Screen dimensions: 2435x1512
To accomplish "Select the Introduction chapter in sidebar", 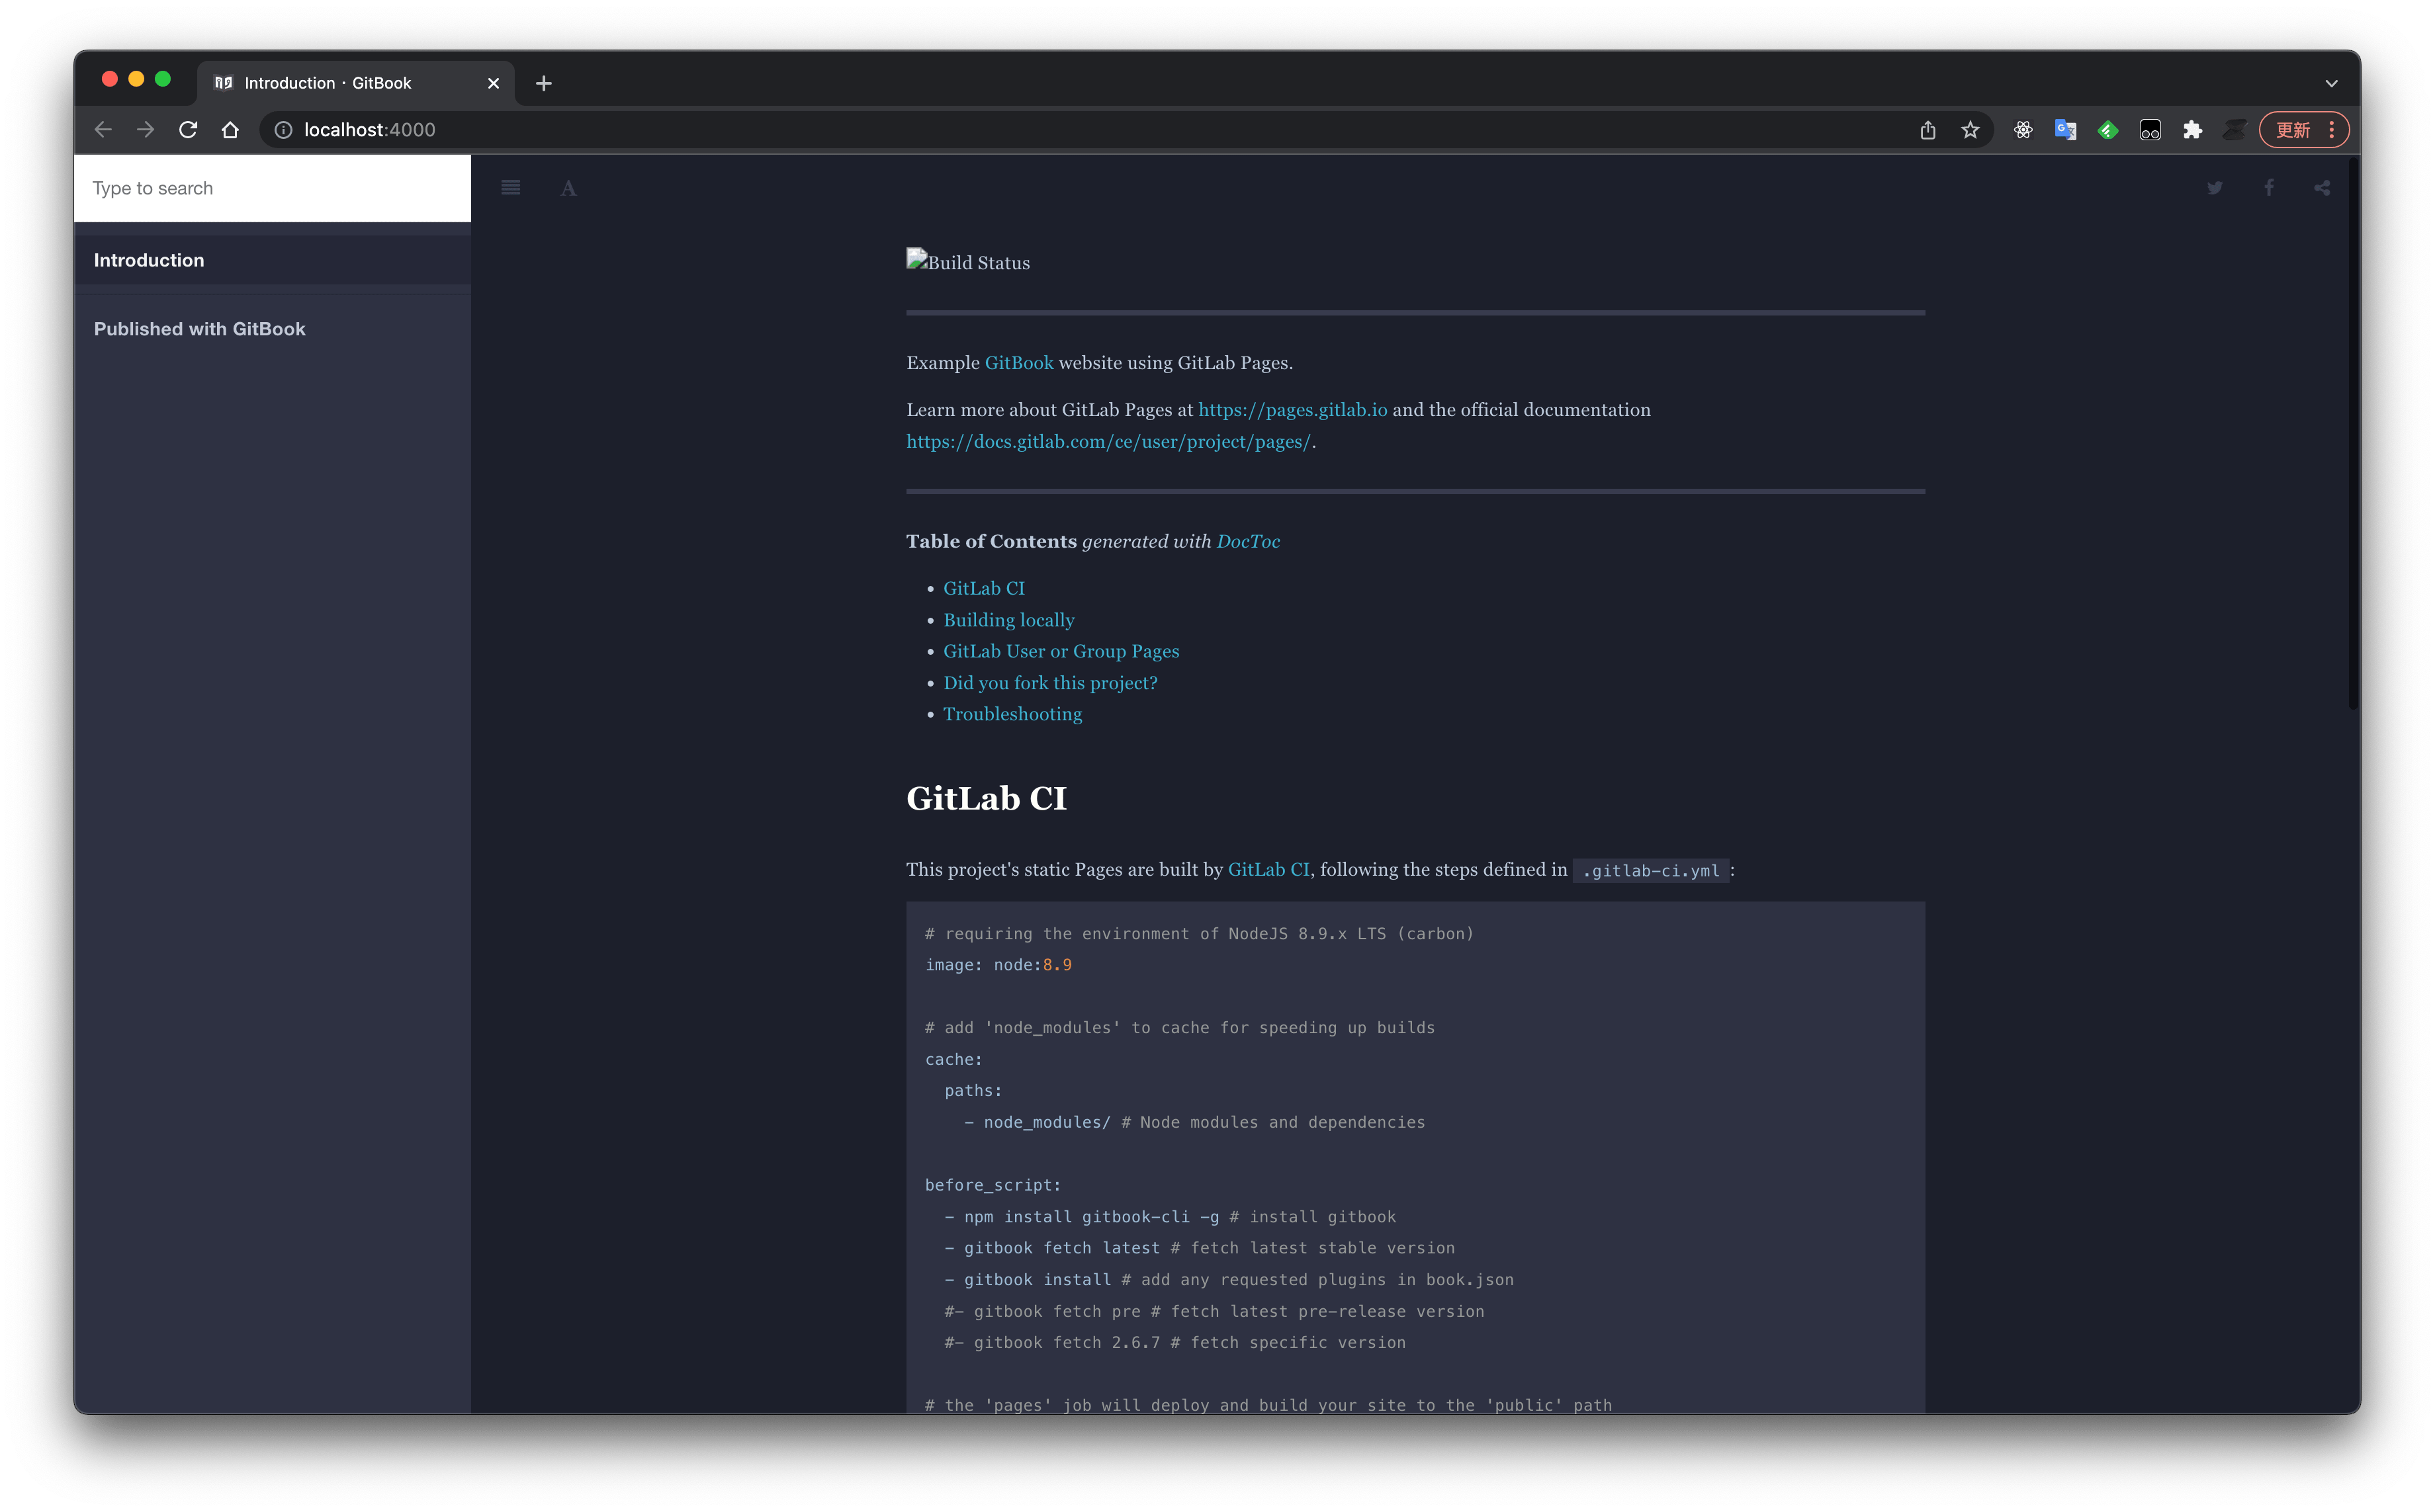I will (x=148, y=259).
